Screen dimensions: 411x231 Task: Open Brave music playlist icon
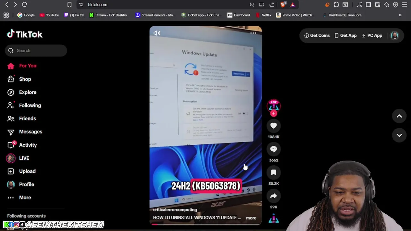360,4
